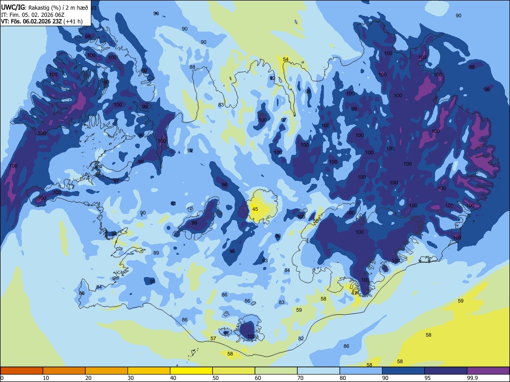Click the 70–80 pale blue legend swatch

click(x=319, y=371)
